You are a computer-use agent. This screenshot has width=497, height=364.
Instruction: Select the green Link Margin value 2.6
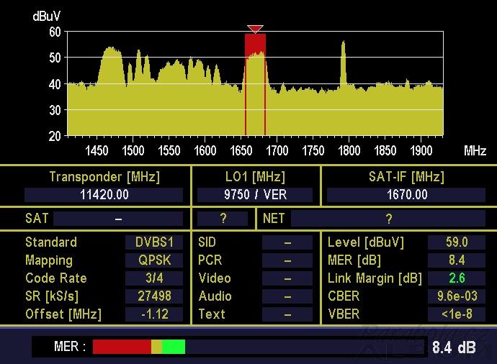pyautogui.click(x=456, y=278)
